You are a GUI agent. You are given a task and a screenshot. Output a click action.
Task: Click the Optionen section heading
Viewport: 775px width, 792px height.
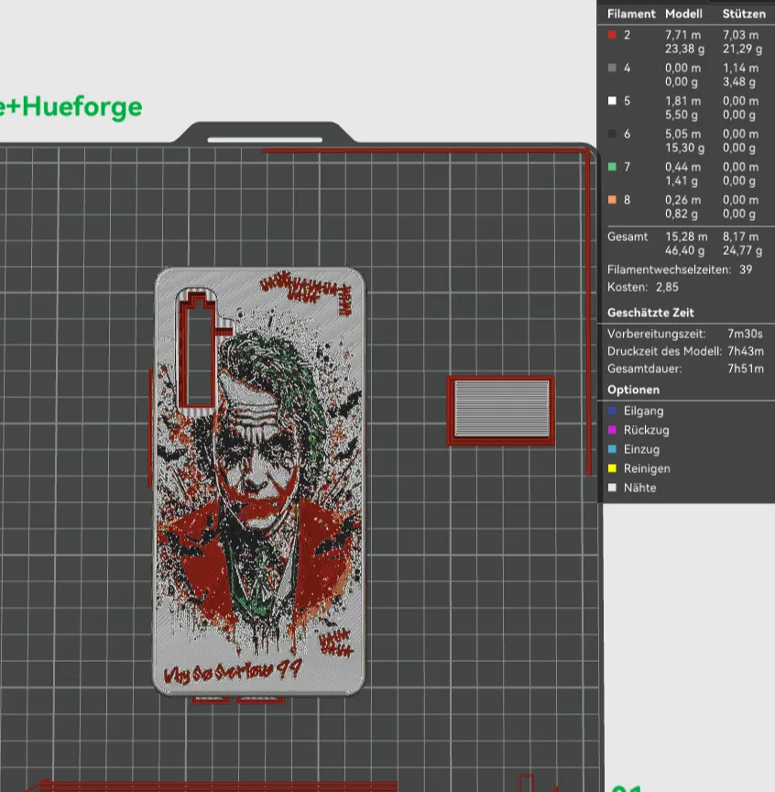(x=633, y=390)
